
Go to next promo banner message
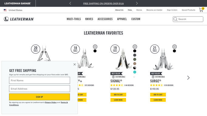(x=137, y=3)
